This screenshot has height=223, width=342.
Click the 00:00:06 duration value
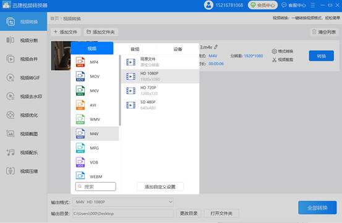216,64
